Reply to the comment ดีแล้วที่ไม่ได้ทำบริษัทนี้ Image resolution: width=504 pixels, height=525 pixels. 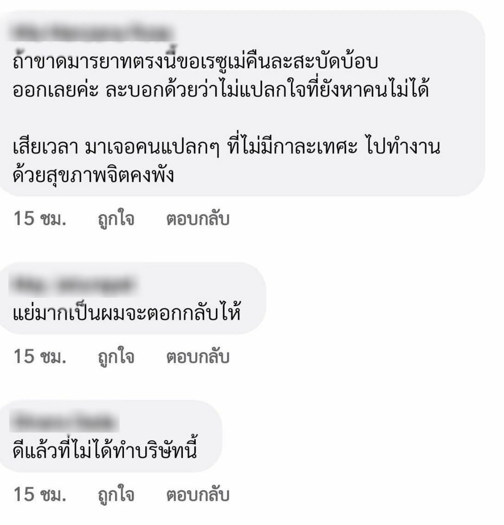point(198,495)
